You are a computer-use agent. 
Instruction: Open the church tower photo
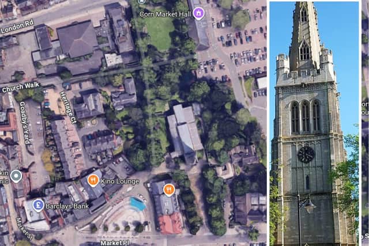(x=314, y=123)
